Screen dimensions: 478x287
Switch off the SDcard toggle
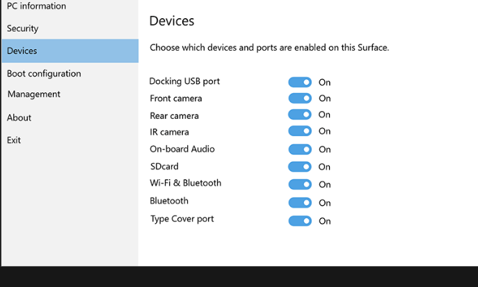coord(300,167)
